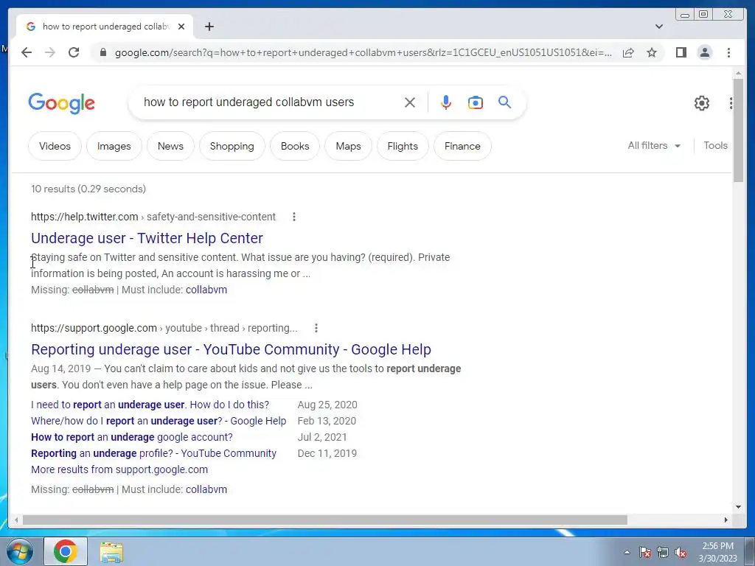
Task: Expand the All filters dropdown
Action: [654, 145]
